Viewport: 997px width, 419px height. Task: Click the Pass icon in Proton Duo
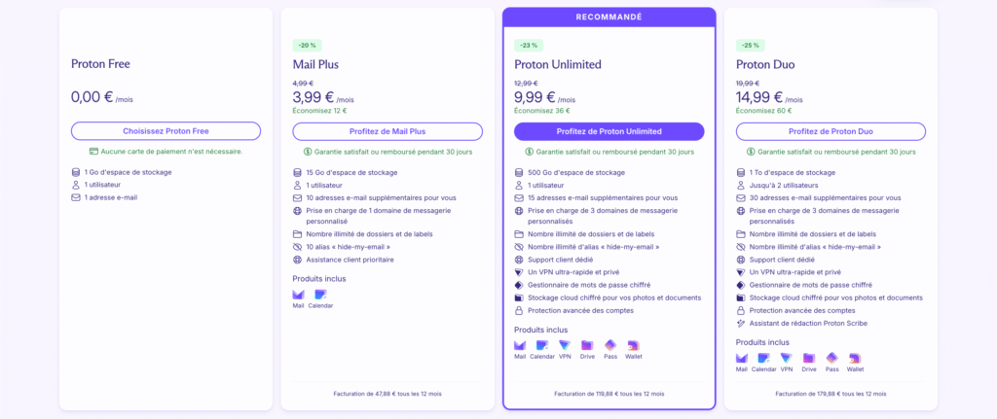point(831,358)
